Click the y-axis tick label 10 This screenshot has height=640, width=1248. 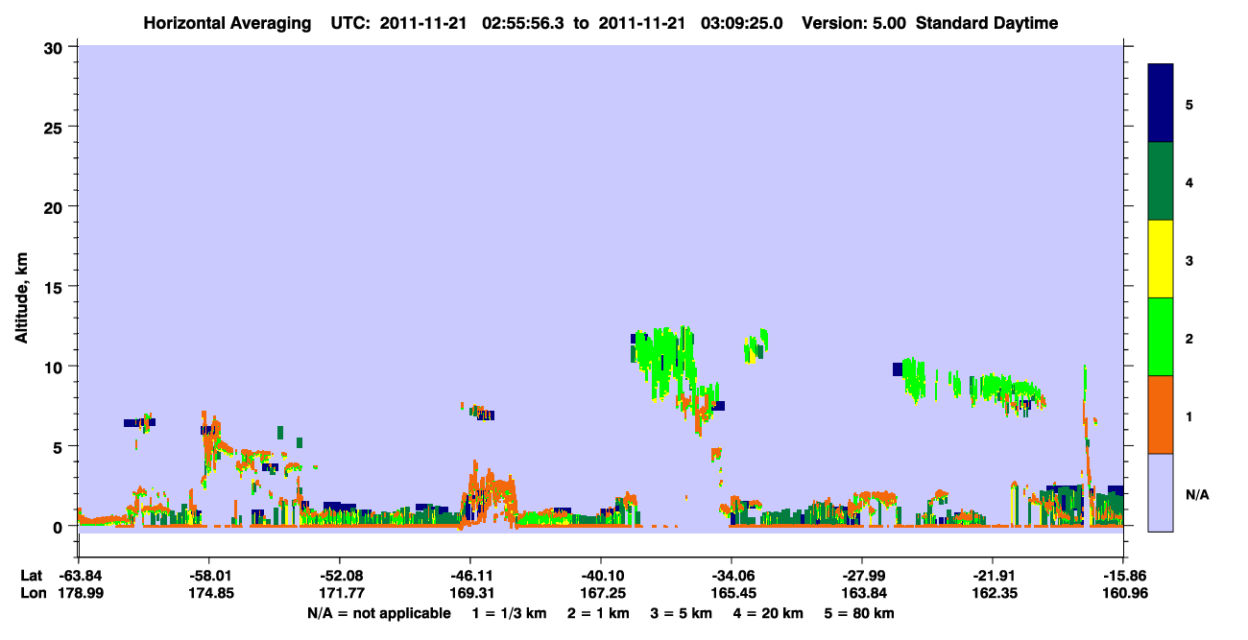(x=56, y=367)
